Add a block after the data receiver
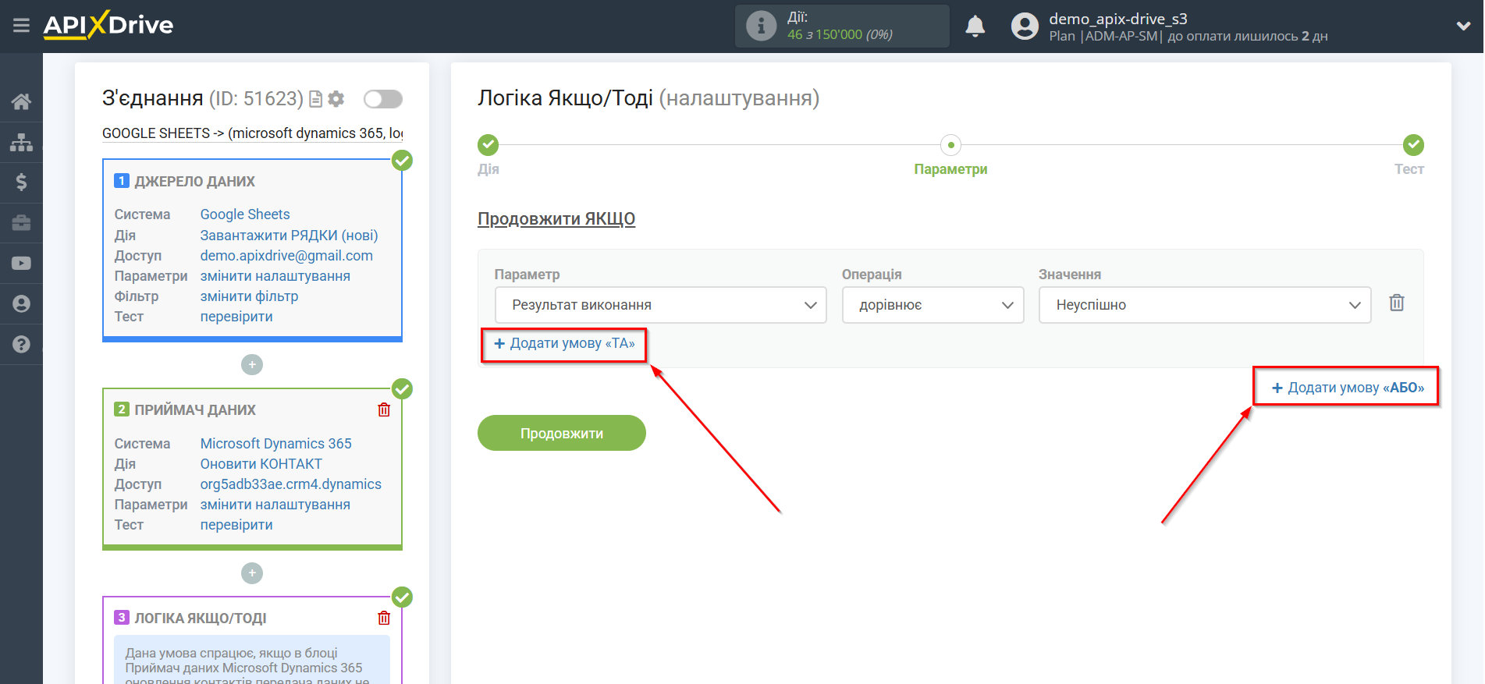The image size is (1485, 684). [x=252, y=573]
